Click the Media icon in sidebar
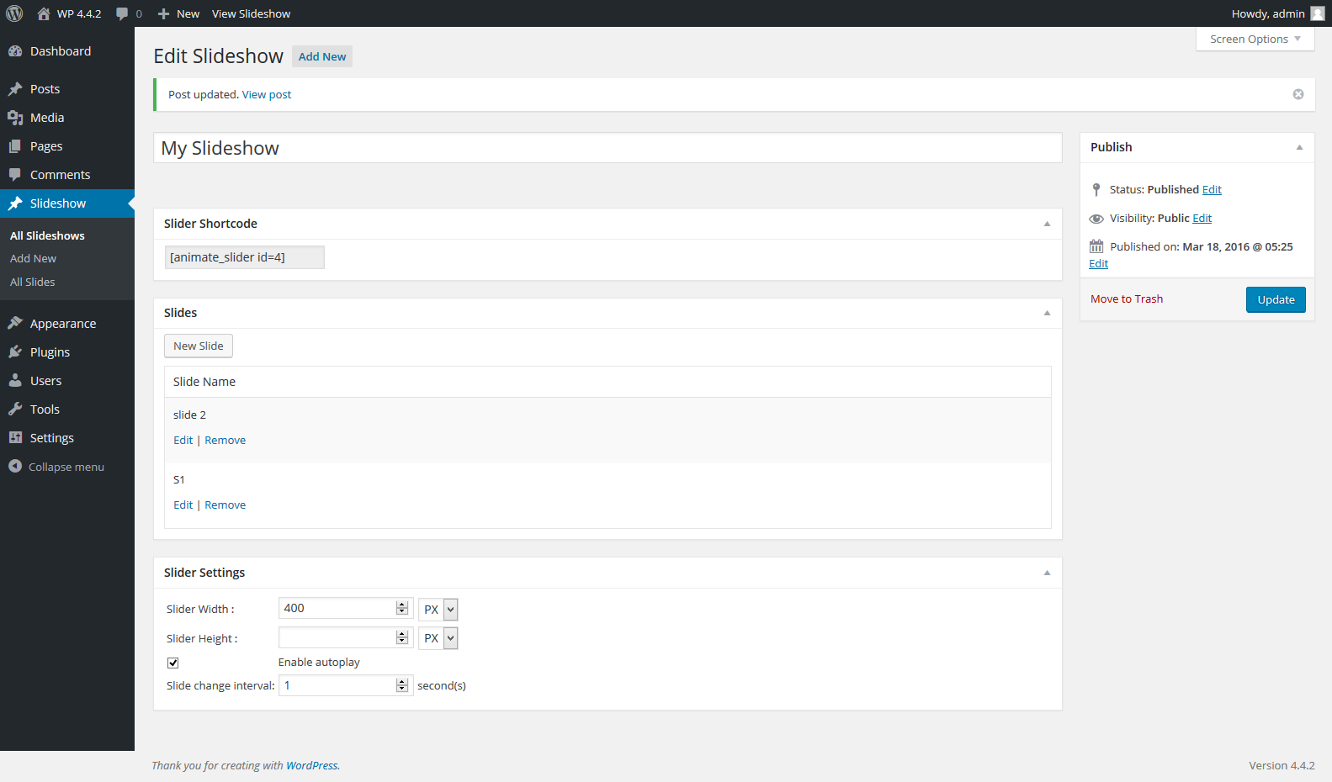 [x=15, y=118]
